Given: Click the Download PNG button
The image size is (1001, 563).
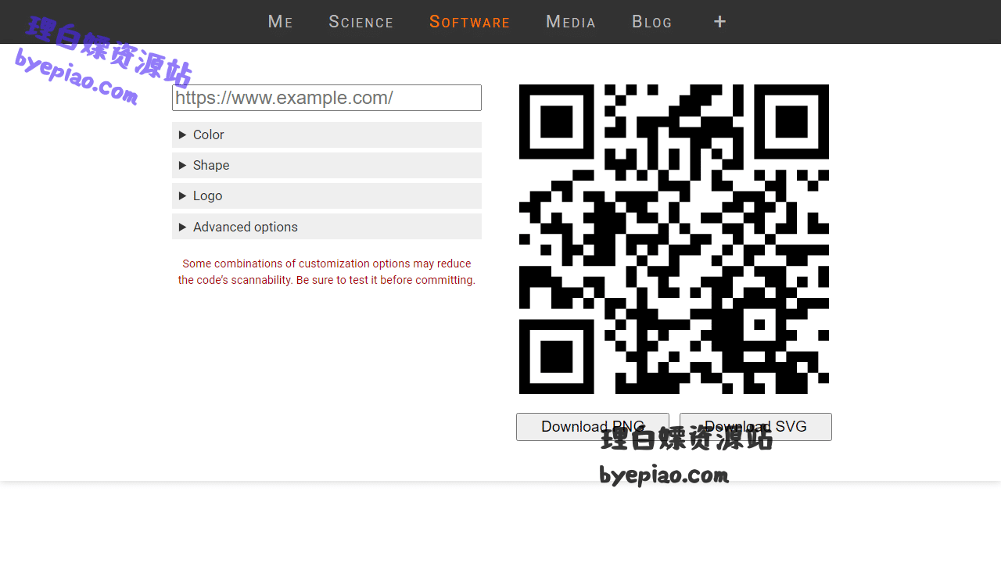Looking at the screenshot, I should point(593,427).
